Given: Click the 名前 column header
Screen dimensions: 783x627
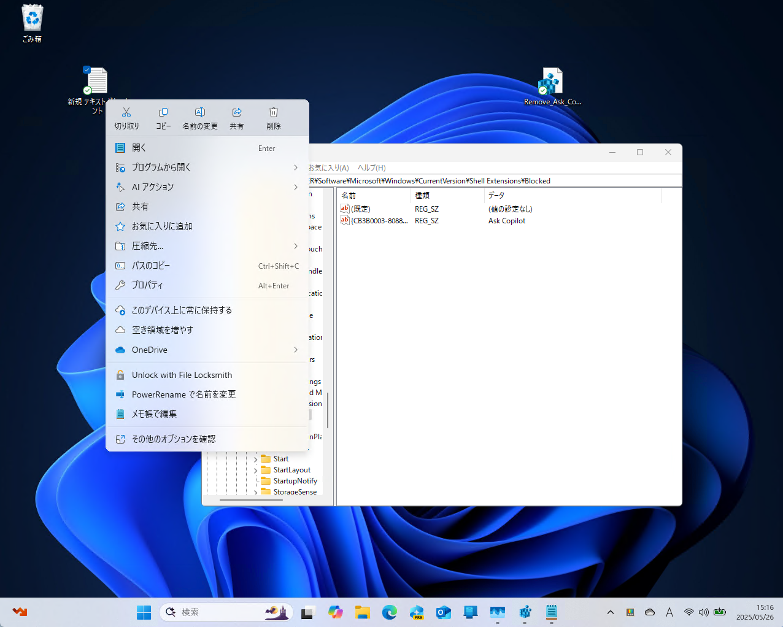Looking at the screenshot, I should pos(374,195).
